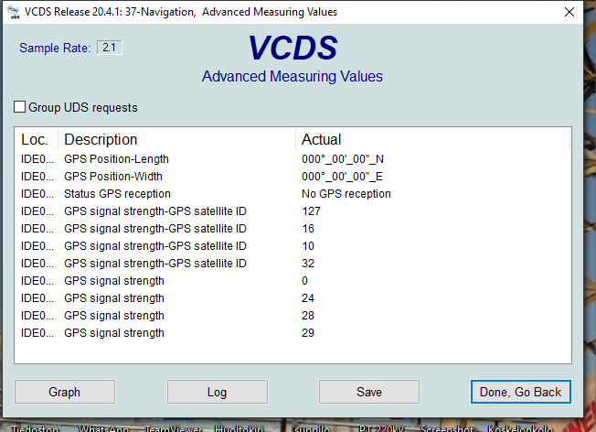The height and width of the screenshot is (432, 596).
Task: Select GPS signal strength row with value 0
Action: [x=293, y=281]
